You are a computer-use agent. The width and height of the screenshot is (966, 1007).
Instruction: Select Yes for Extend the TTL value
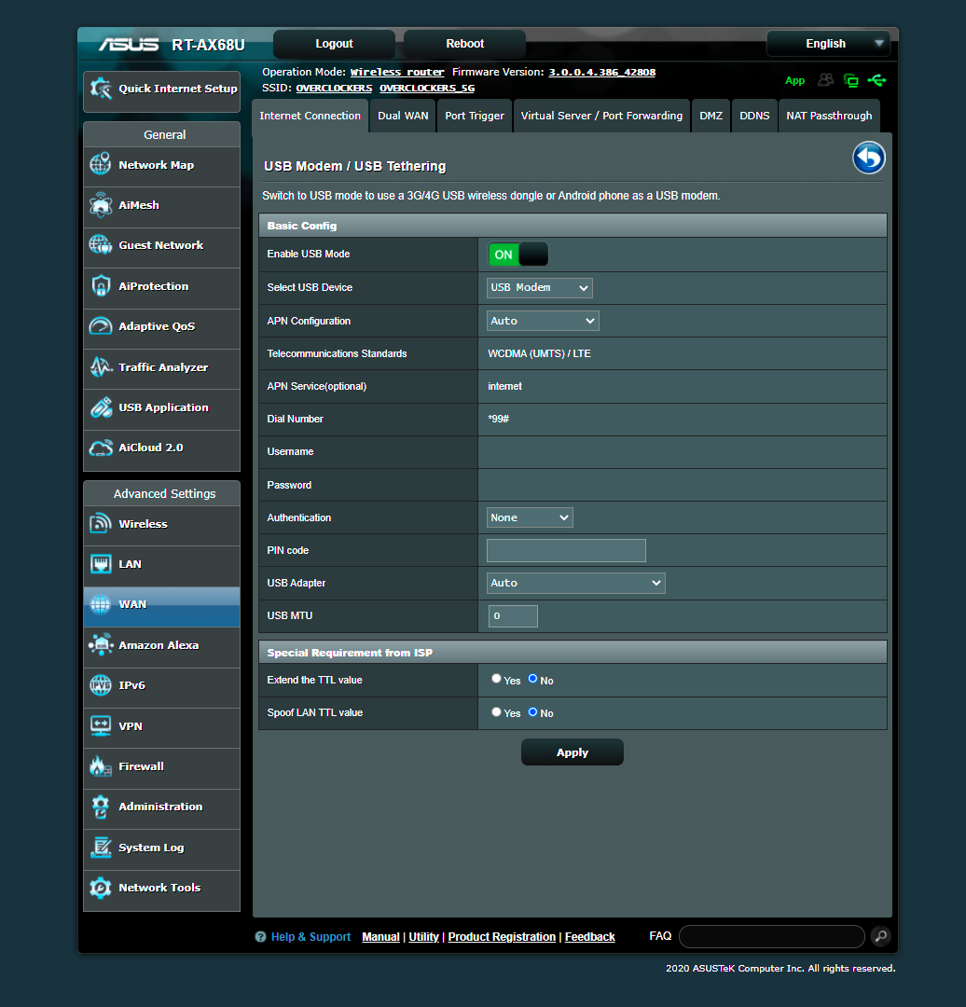click(496, 679)
